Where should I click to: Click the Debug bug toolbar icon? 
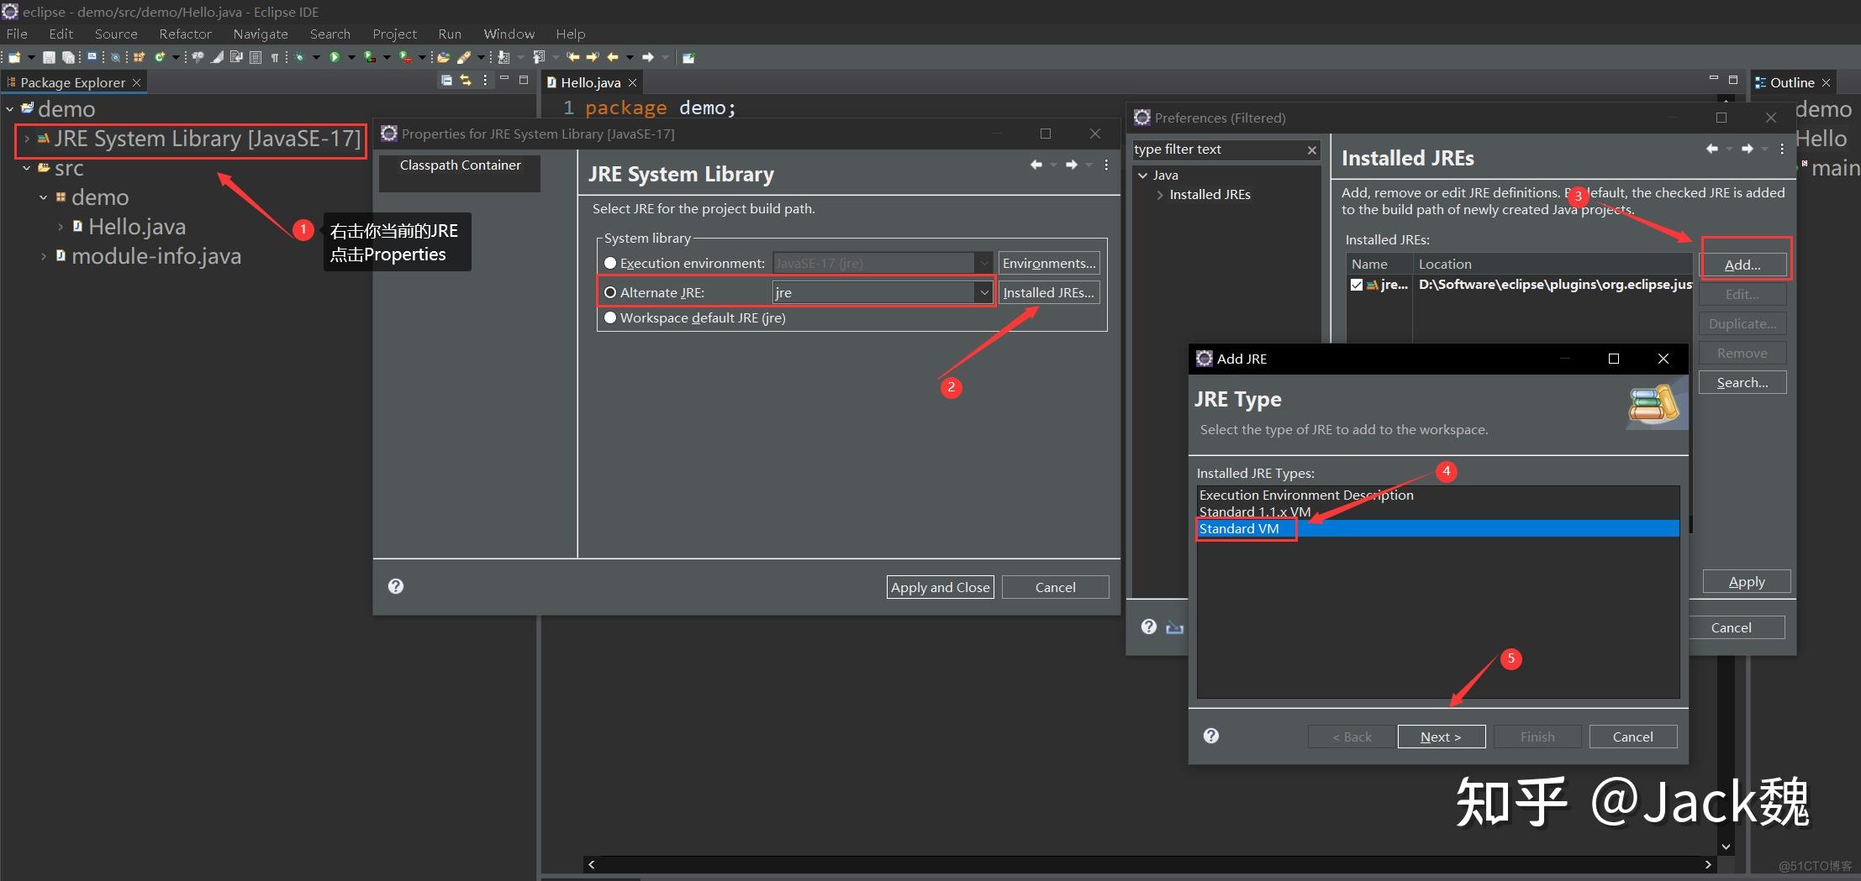coord(298,57)
